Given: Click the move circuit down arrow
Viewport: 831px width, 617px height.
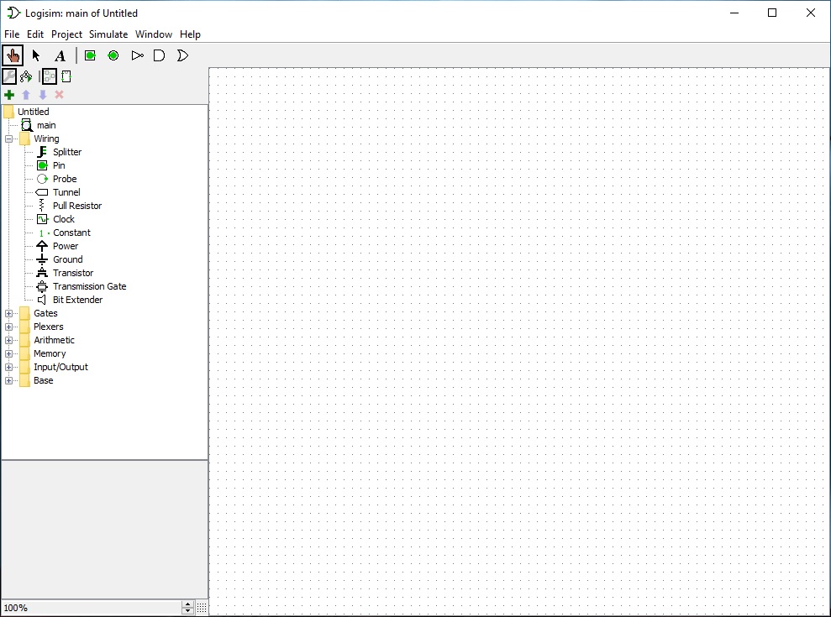Looking at the screenshot, I should coord(43,95).
